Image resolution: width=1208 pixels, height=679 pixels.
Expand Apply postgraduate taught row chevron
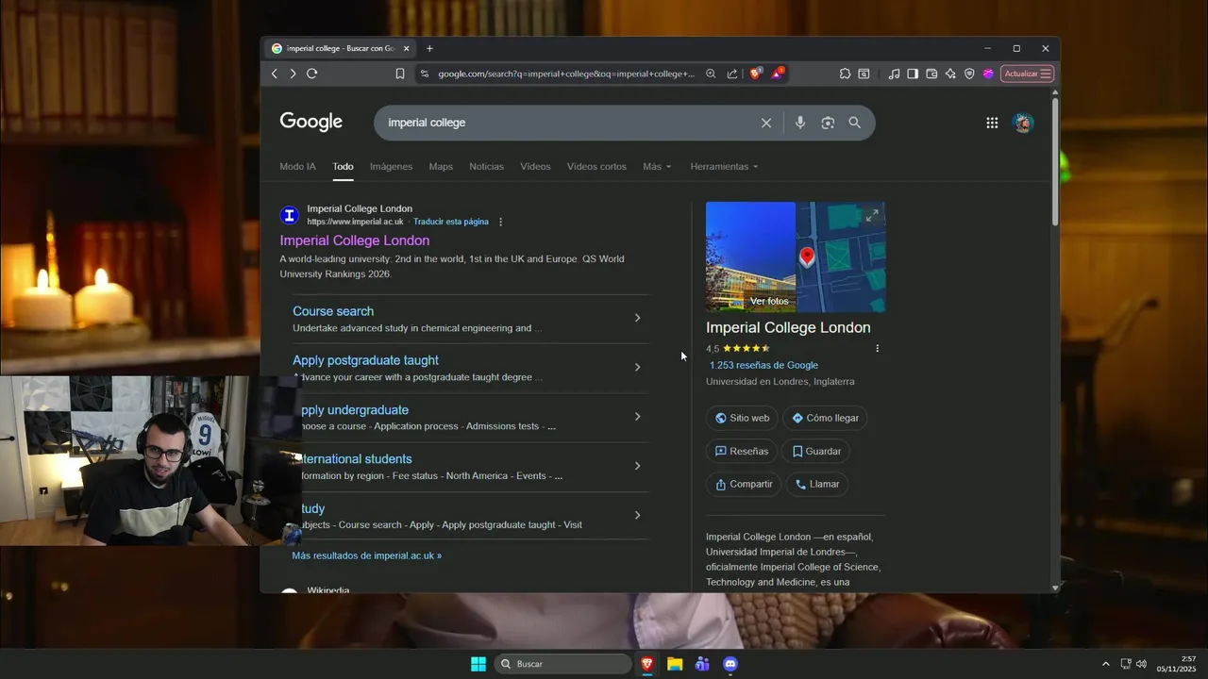pyautogui.click(x=637, y=367)
